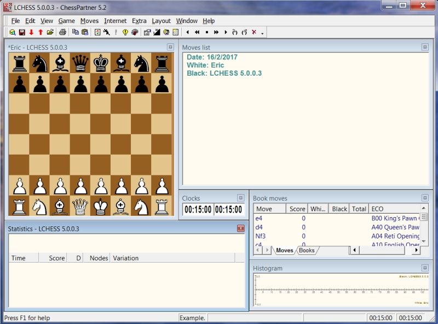438x324 pixels.
Task: Open a file using the folder icon
Action: pos(50,32)
